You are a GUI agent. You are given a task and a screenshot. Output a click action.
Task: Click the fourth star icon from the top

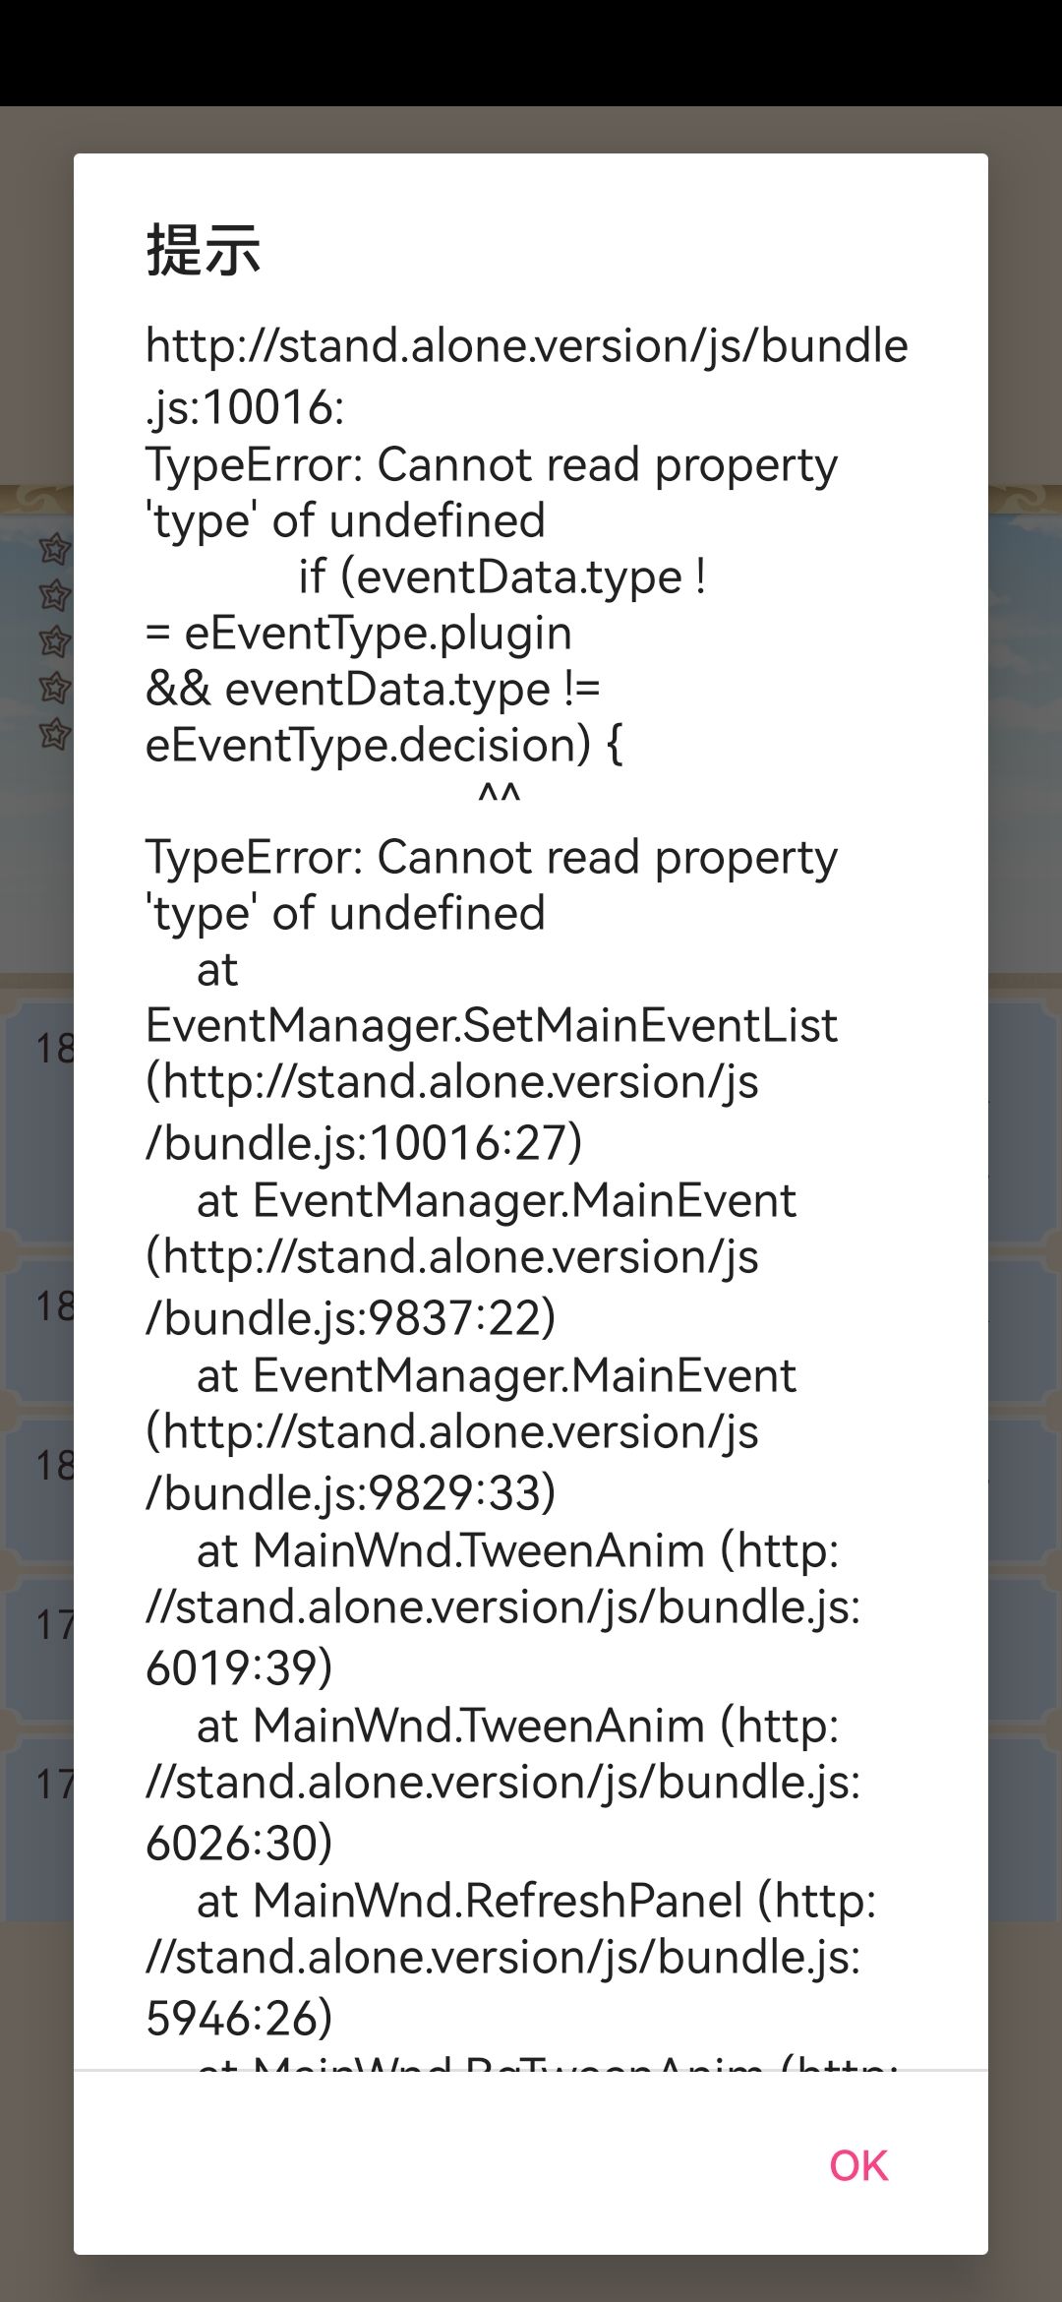(x=54, y=688)
